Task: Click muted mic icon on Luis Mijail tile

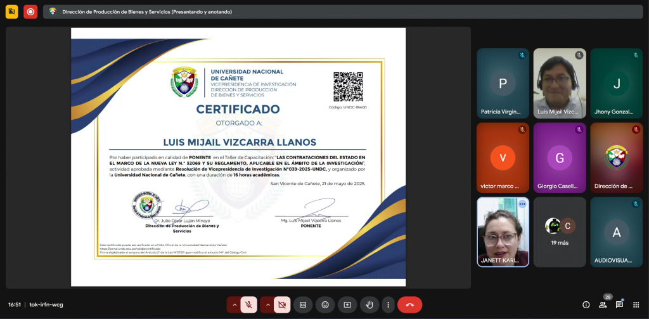Action: click(x=579, y=55)
